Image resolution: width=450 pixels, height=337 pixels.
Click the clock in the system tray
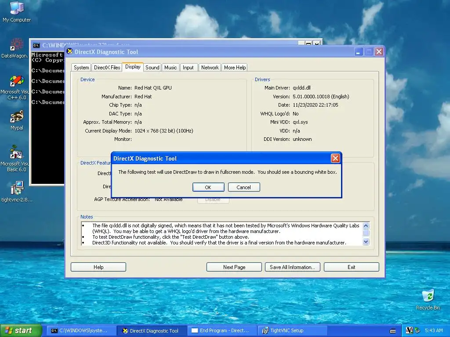pyautogui.click(x=434, y=330)
